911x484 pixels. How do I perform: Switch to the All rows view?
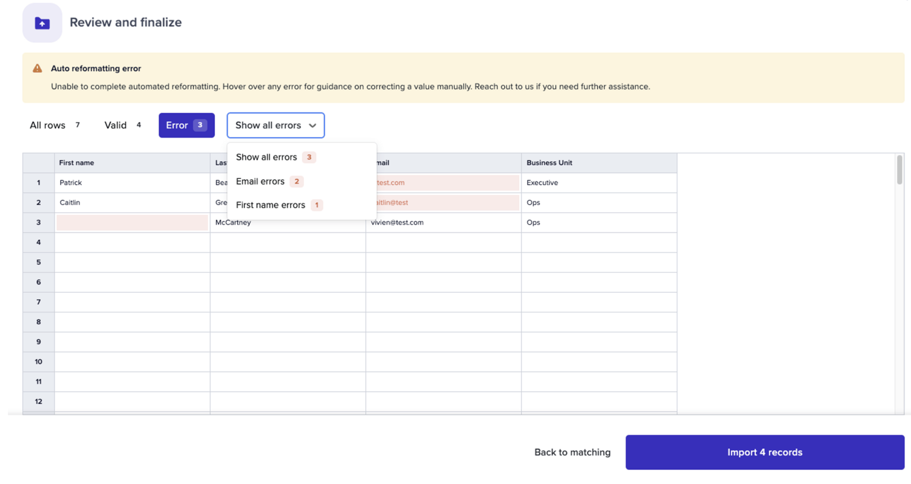click(48, 125)
